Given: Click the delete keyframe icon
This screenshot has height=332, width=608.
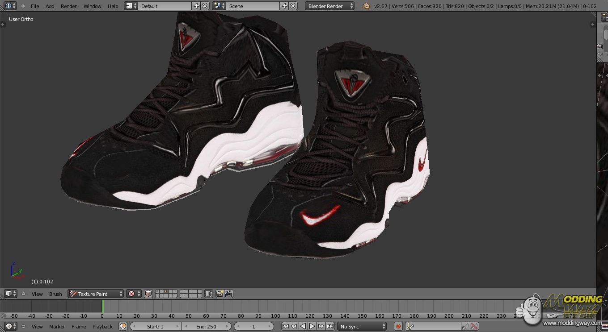Looking at the screenshot, I should pyautogui.click(x=475, y=327).
